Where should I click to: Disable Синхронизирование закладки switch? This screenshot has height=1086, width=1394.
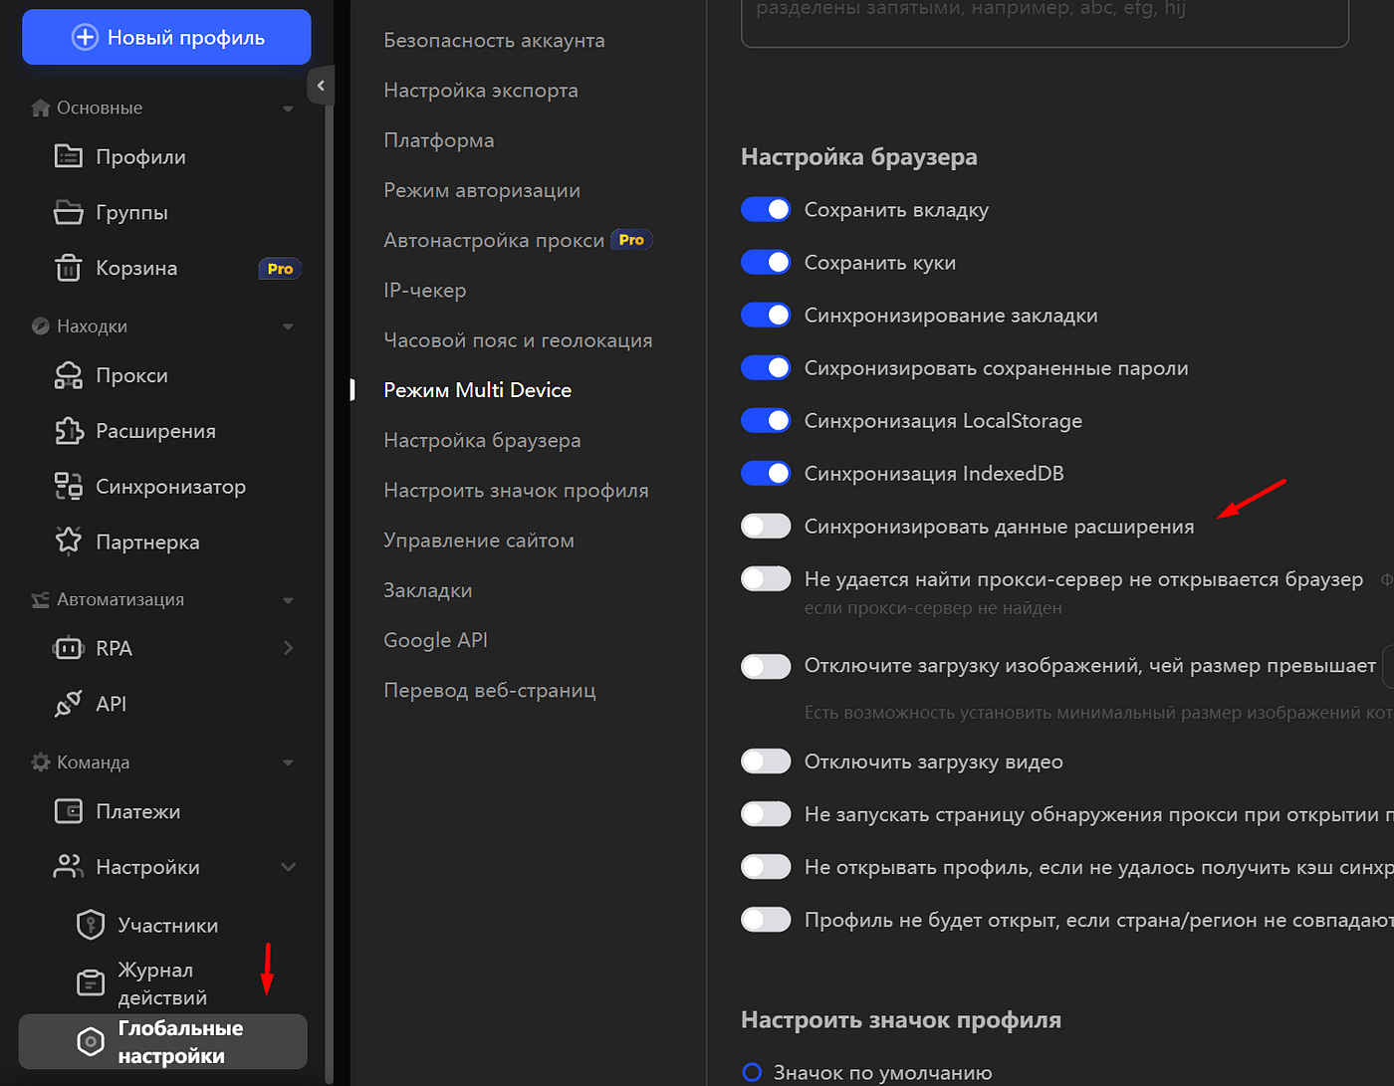pos(766,315)
